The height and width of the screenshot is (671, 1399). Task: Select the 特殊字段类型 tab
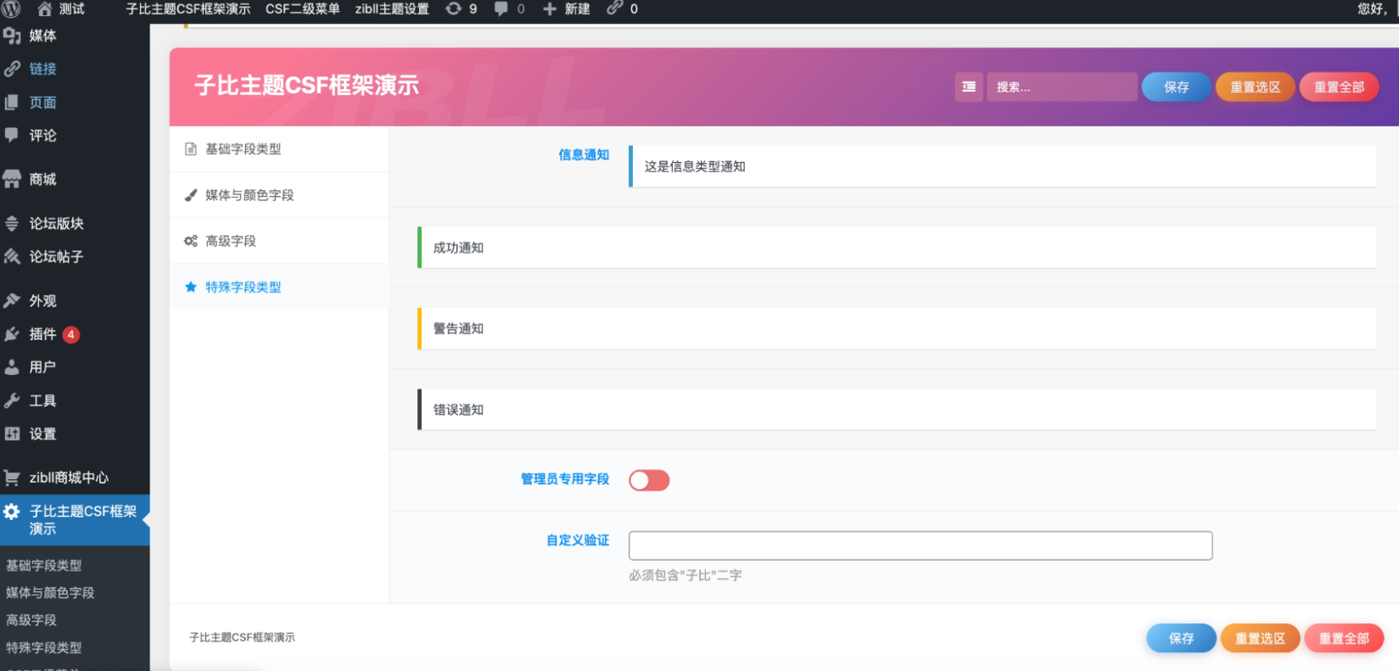[x=279, y=287]
